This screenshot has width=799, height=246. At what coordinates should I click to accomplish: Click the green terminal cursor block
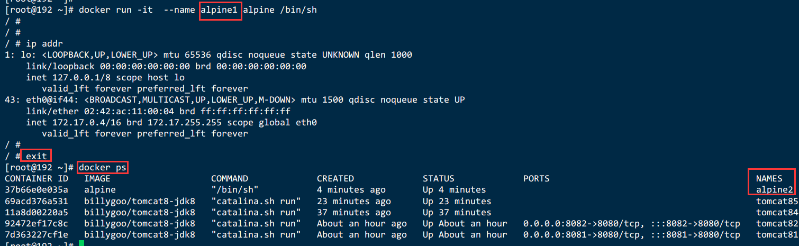pos(81,243)
